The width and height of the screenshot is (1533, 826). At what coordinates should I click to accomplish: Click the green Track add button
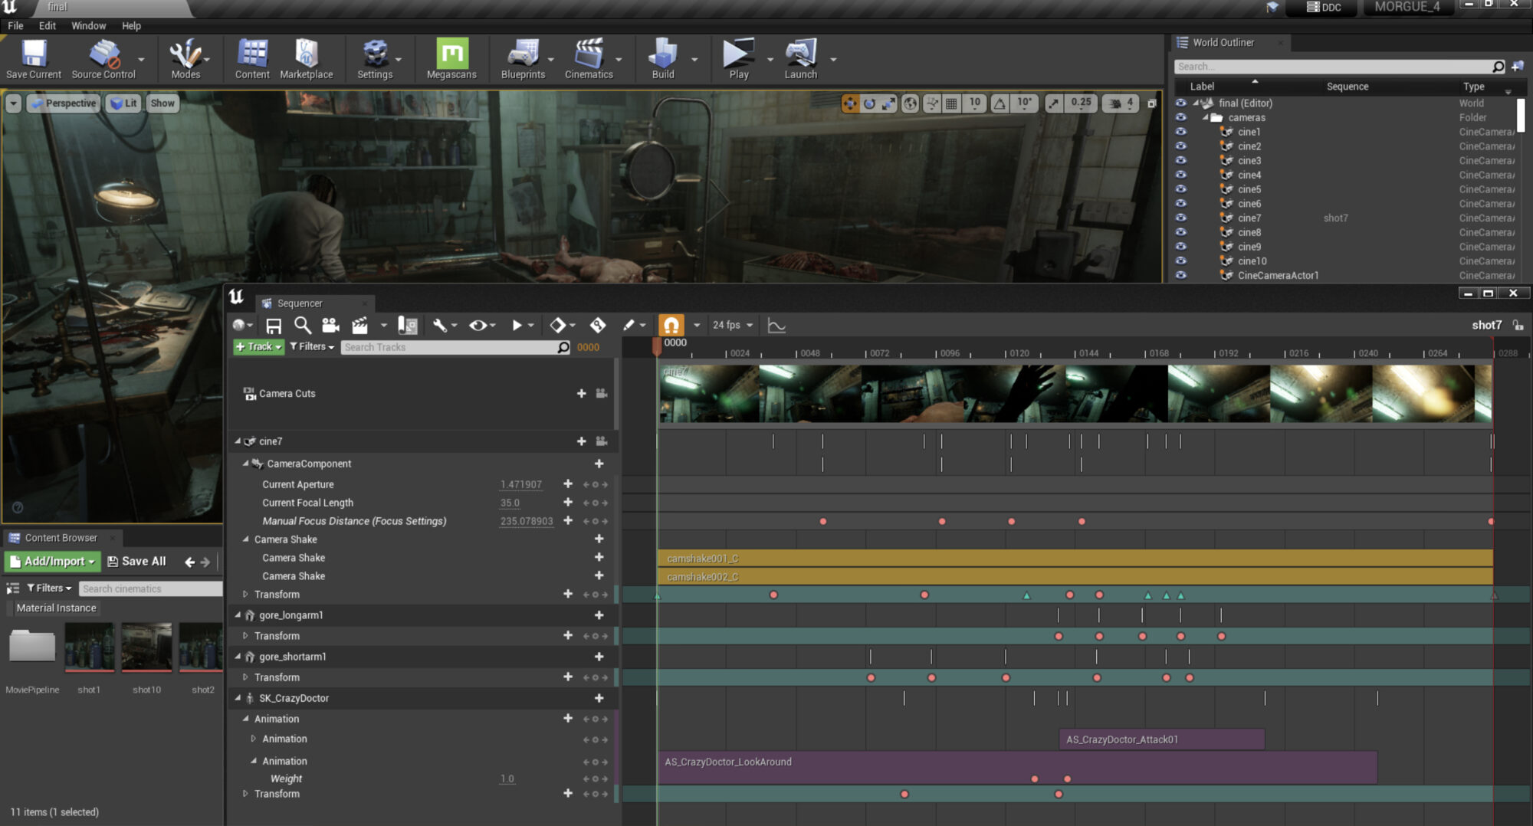pyautogui.click(x=258, y=347)
